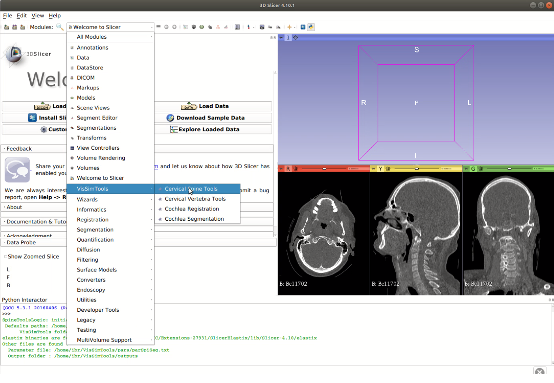
Task: Click the Explore Loaded Data button
Action: click(208, 129)
